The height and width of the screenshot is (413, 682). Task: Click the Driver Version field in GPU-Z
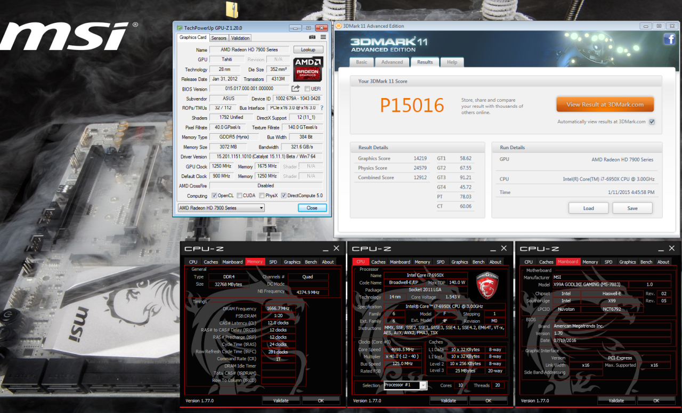pos(266,157)
